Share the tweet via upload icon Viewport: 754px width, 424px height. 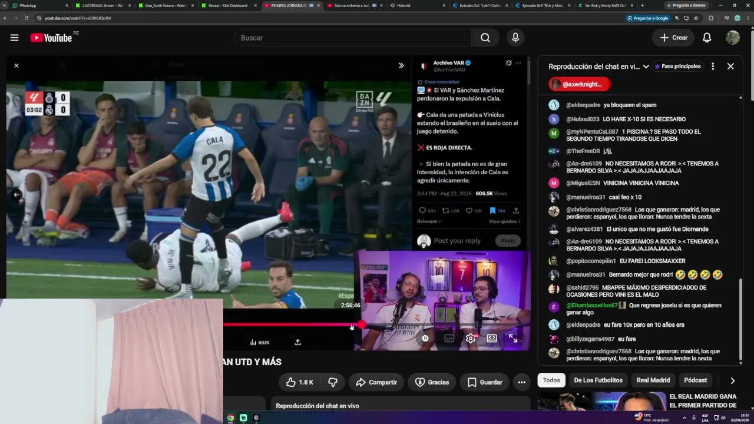516,210
